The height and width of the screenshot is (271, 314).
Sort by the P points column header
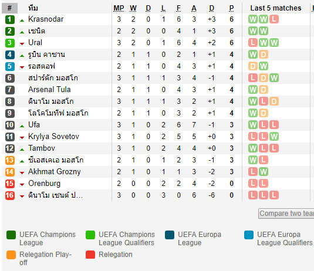pos(231,8)
